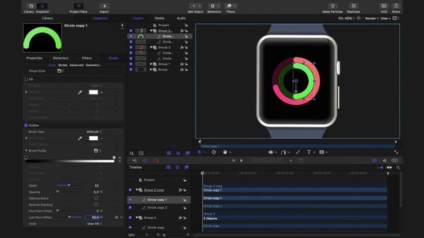Open the Advanced pane of Shape

pyautogui.click(x=76, y=65)
